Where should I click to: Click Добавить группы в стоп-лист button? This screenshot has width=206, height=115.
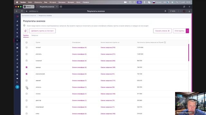tap(42, 31)
